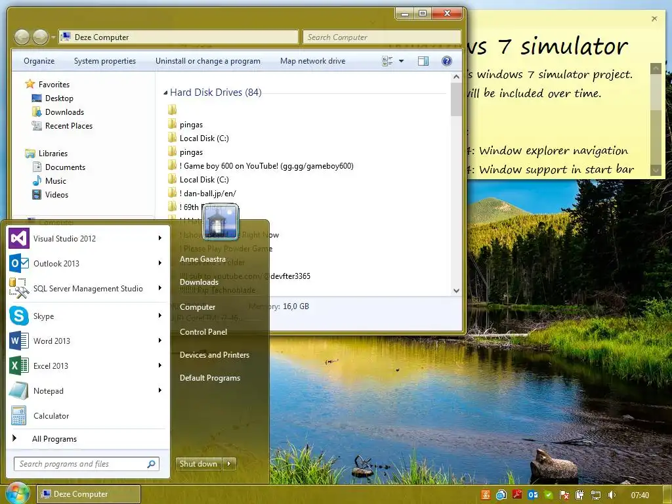This screenshot has height=504, width=672.
Task: Click the power plug tray icon
Action: click(x=580, y=495)
